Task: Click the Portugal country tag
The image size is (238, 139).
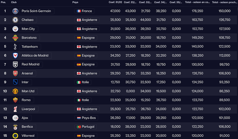Action: point(86,127)
